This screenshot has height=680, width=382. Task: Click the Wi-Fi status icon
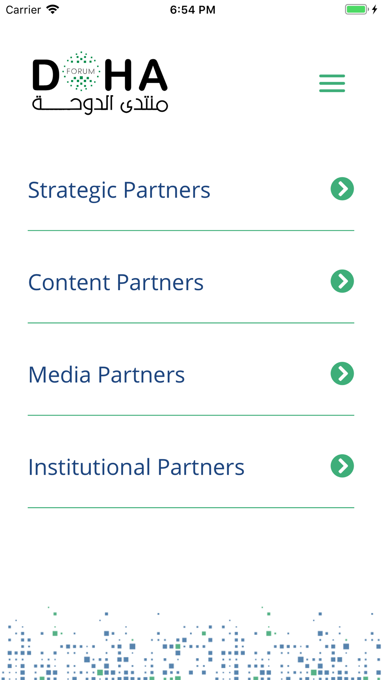click(53, 10)
